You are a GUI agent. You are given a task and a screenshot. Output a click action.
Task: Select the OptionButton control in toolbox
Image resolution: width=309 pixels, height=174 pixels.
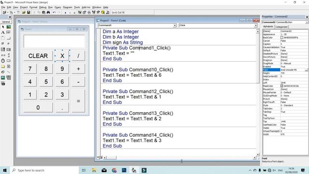click(9, 43)
